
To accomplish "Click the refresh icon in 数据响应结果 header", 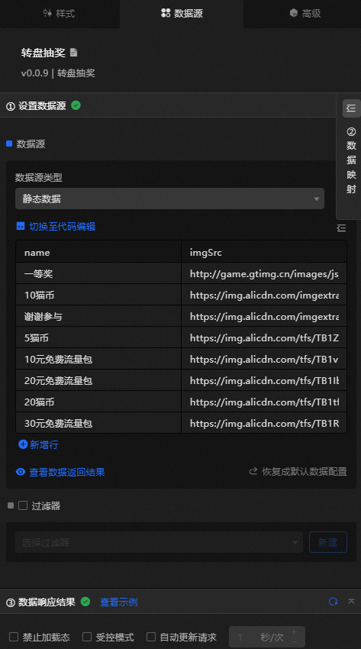I will tap(333, 602).
